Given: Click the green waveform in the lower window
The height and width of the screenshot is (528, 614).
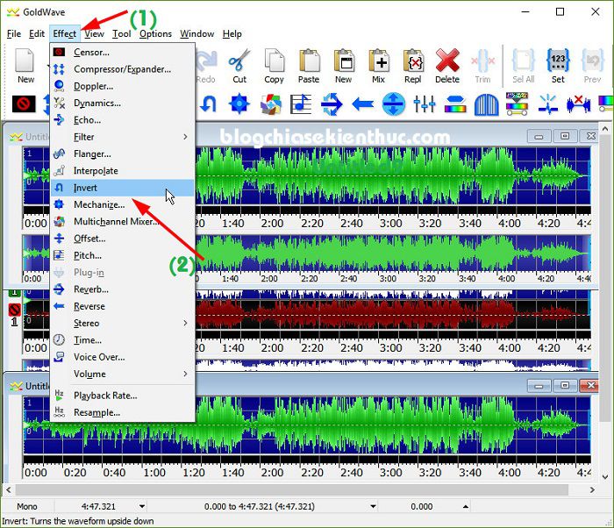Looking at the screenshot, I should tap(307, 427).
